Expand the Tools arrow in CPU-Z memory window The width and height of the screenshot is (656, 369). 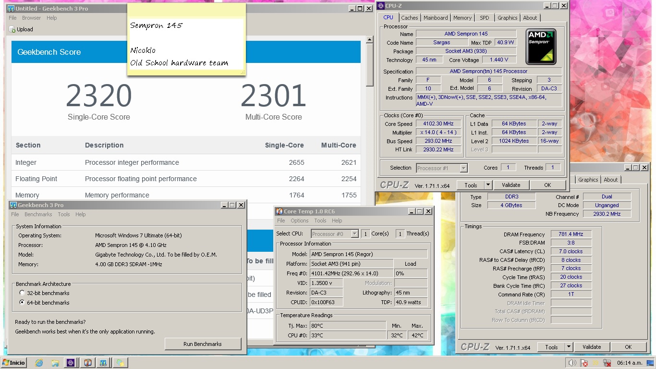tap(569, 347)
